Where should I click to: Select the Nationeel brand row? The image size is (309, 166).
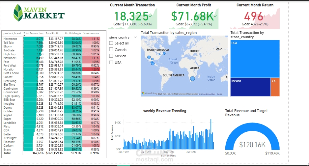(52, 58)
